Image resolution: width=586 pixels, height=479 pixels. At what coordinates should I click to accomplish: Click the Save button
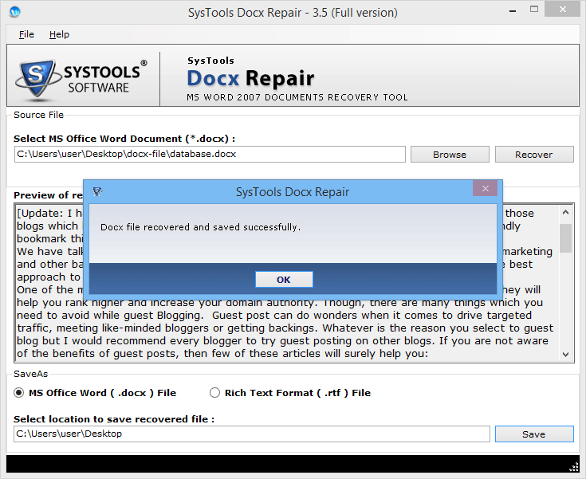(x=534, y=434)
